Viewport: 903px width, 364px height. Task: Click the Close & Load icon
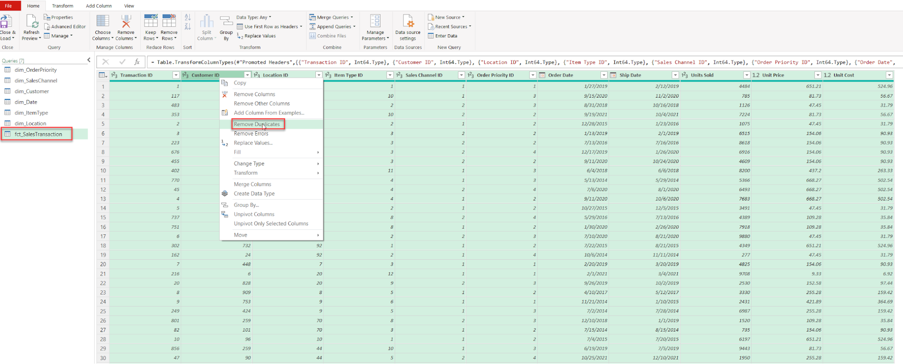6,21
